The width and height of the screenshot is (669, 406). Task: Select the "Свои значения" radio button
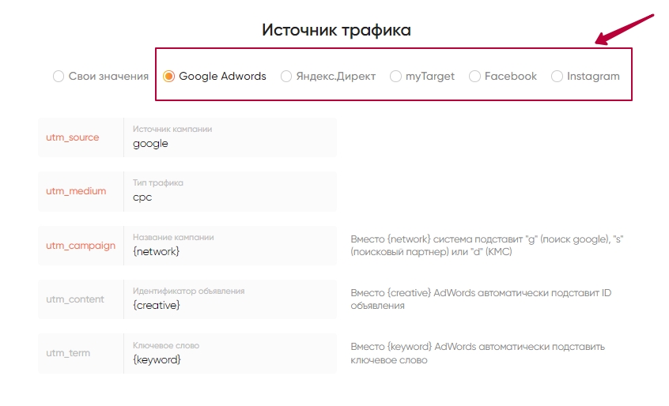[59, 77]
